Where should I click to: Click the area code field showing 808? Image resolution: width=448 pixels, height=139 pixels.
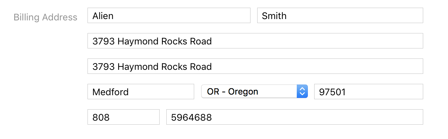(x=123, y=117)
